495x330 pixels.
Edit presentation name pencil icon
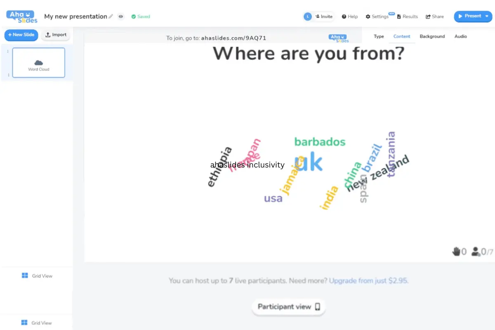click(111, 16)
